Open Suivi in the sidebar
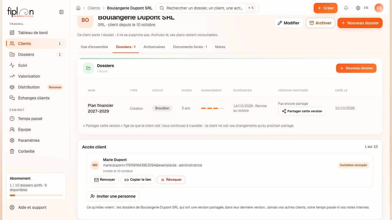The image size is (392, 220). click(x=36, y=65)
